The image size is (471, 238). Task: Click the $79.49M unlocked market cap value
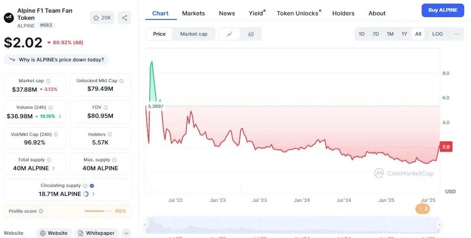tap(100, 89)
